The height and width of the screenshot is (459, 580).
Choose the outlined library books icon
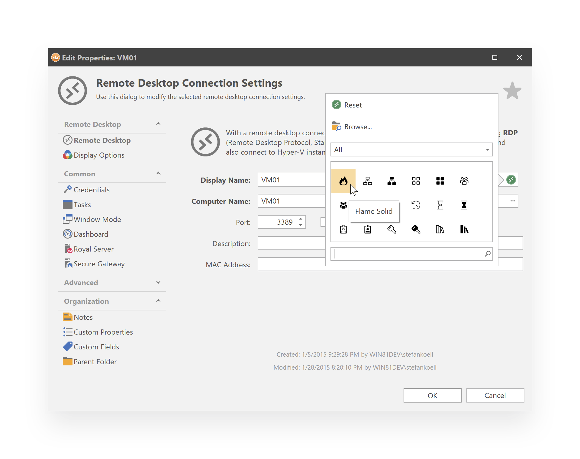coord(440,229)
